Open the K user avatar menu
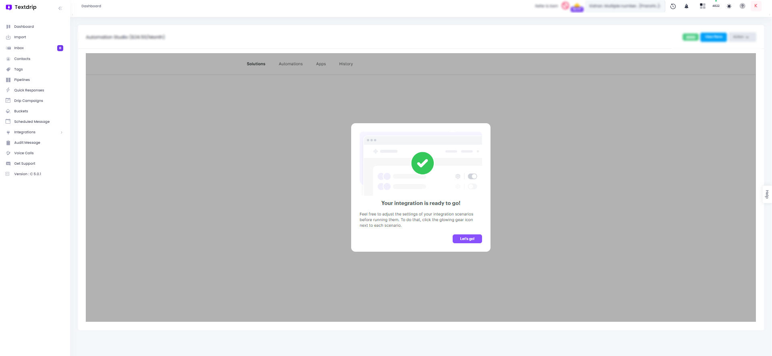This screenshot has height=356, width=772. (756, 6)
